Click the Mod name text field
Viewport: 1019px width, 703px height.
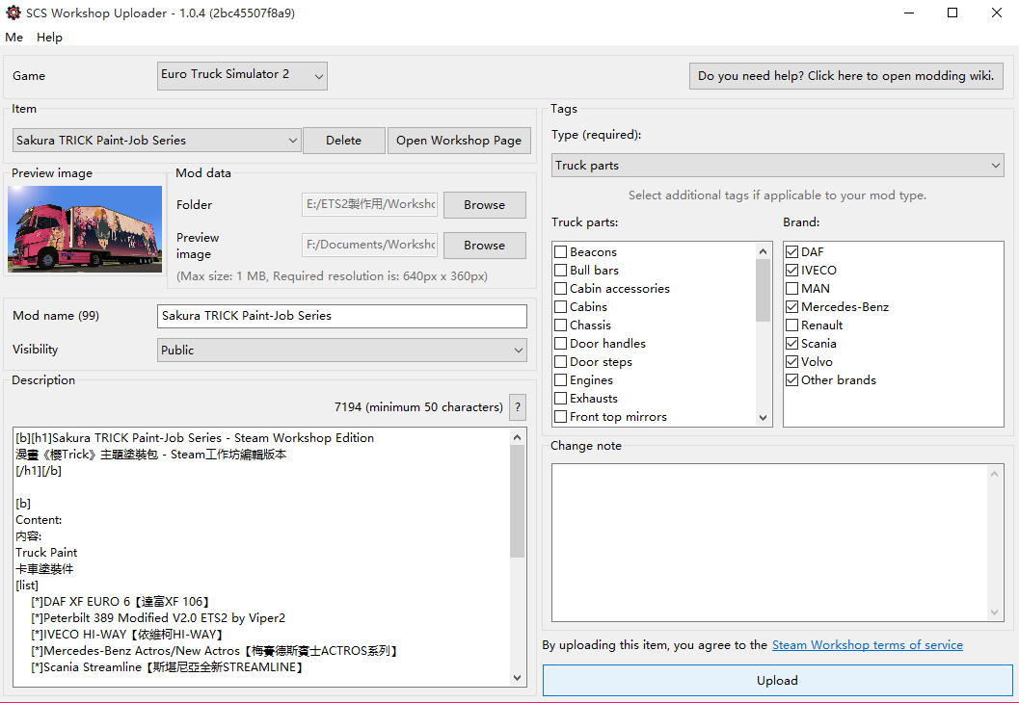(342, 316)
